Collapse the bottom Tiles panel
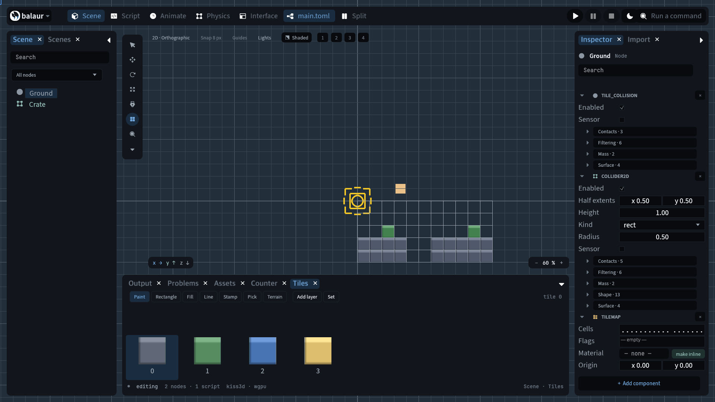Image resolution: width=715 pixels, height=402 pixels. click(x=561, y=284)
